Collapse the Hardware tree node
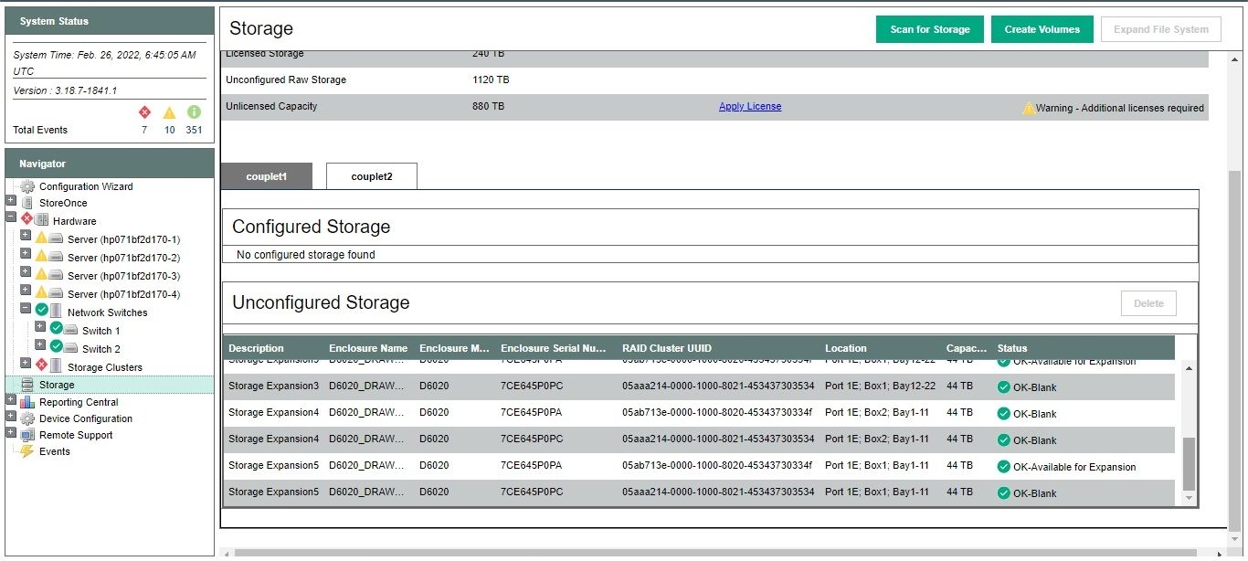This screenshot has width=1248, height=561. [x=11, y=217]
